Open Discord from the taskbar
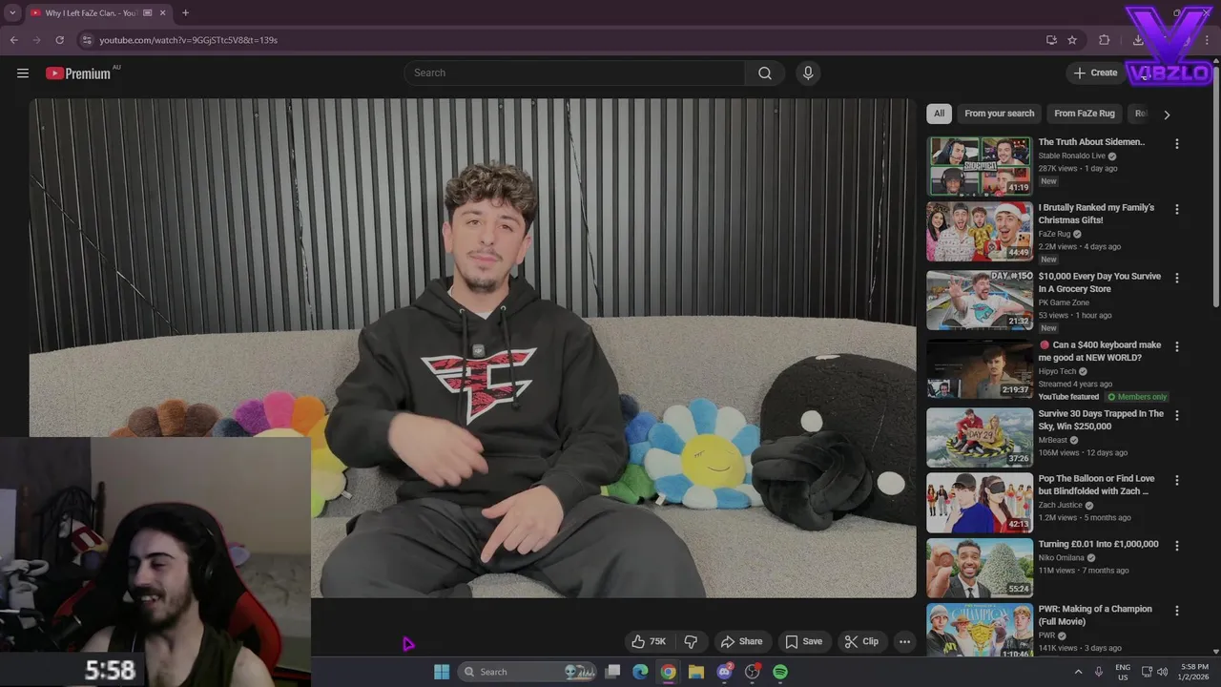This screenshot has height=687, width=1221. click(x=724, y=672)
